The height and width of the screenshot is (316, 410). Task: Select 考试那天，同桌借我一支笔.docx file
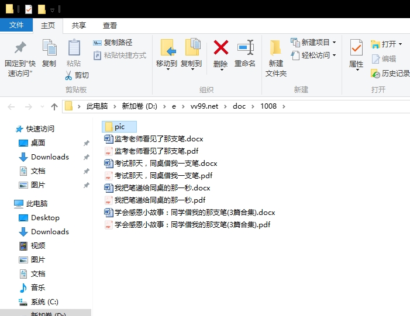160,164
